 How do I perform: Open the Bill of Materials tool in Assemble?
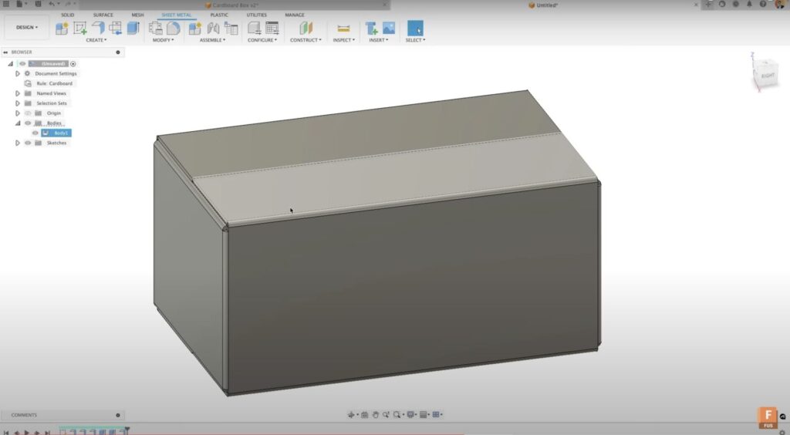pyautogui.click(x=231, y=29)
